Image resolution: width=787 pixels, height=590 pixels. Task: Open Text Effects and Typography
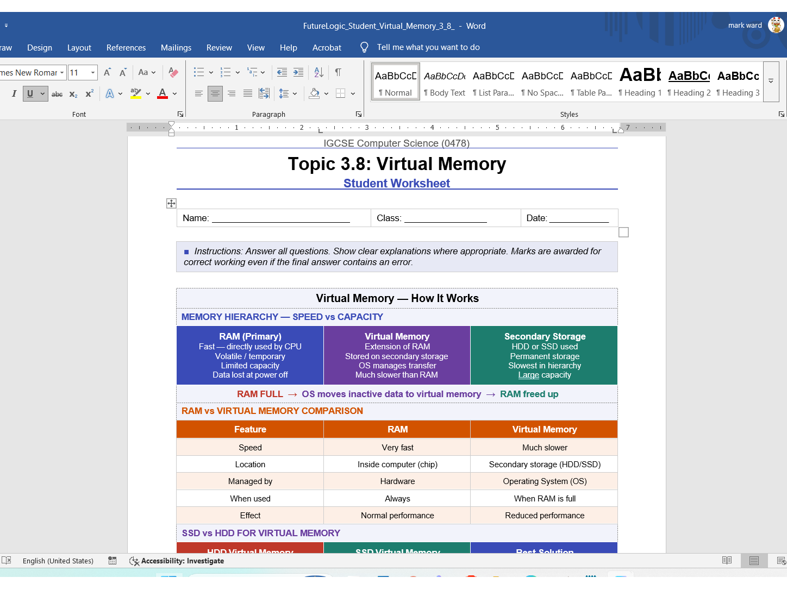(x=110, y=93)
